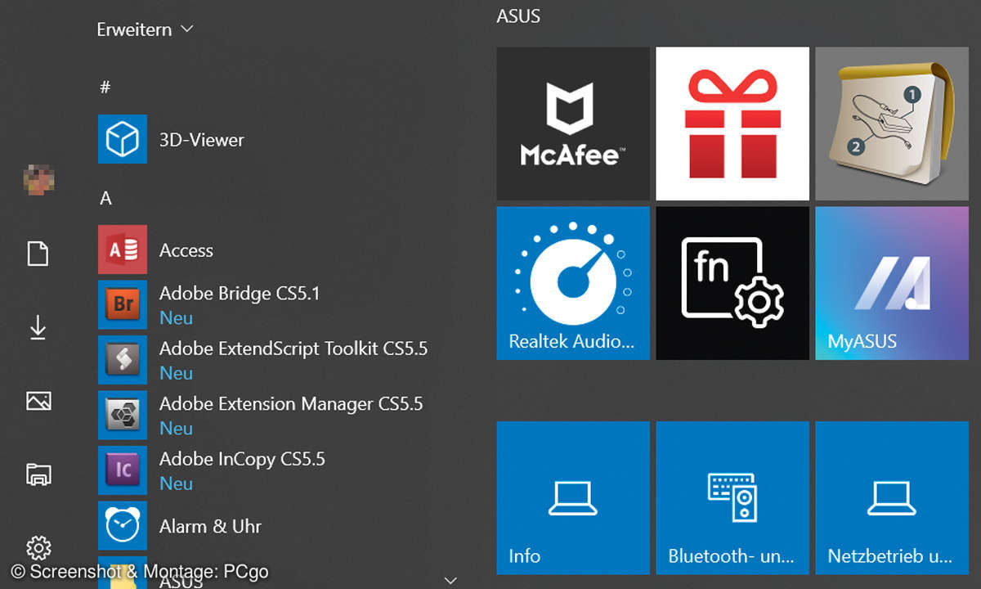Launch Adobe InCopy CS5.5 Ic icon
Viewport: 981px width, 589px height.
tap(123, 470)
